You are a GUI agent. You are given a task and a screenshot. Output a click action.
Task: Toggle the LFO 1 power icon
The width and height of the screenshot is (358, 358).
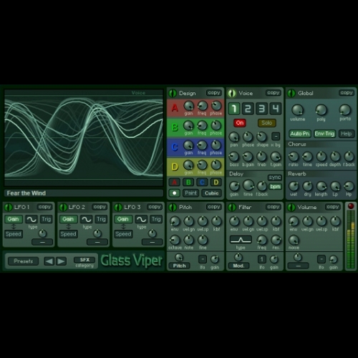[9, 207]
